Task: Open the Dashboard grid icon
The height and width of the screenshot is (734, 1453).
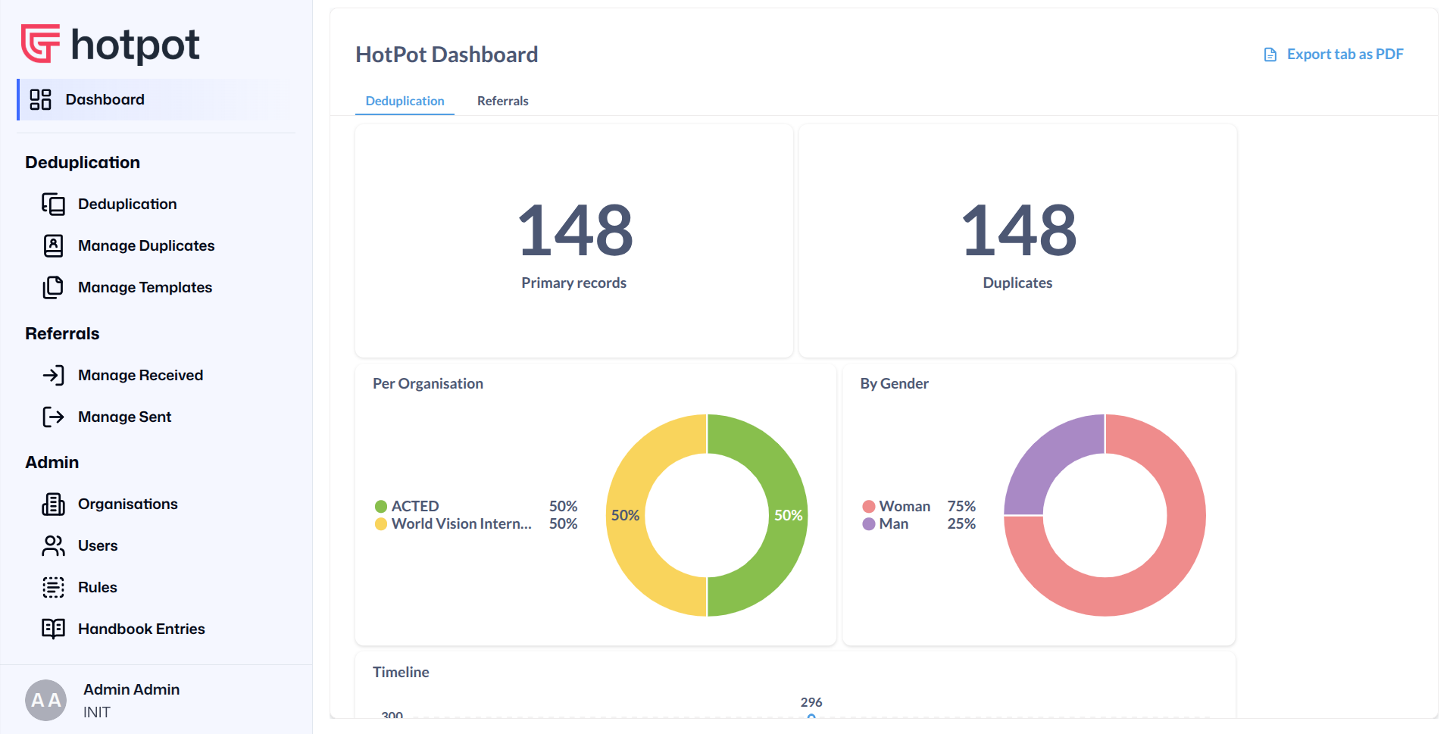Action: pyautogui.click(x=40, y=99)
